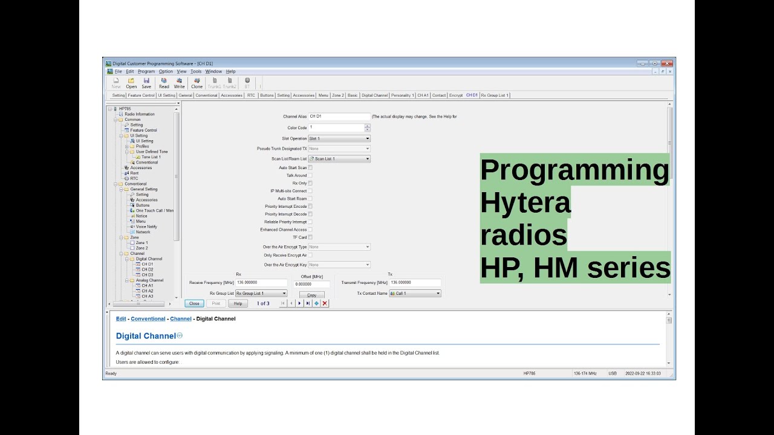This screenshot has width=774, height=435.
Task: Switch to Rx Group List 1 tab
Action: [x=495, y=95]
